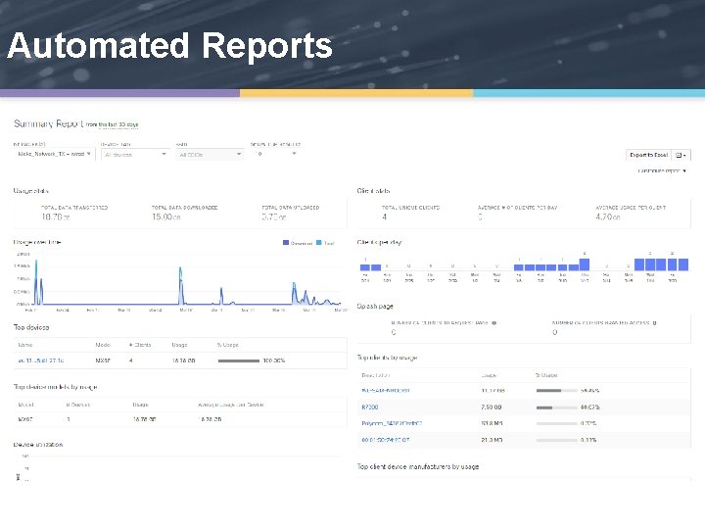Expand the Customize report menu

pyautogui.click(x=661, y=170)
